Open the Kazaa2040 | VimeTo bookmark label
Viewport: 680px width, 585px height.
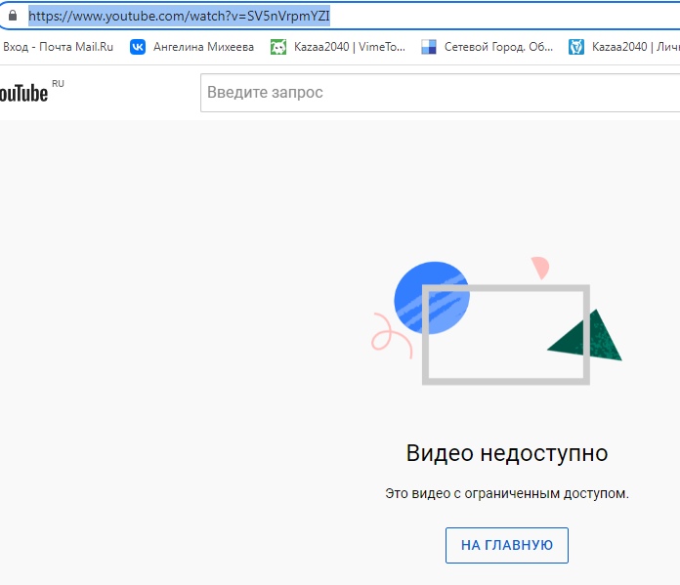click(x=348, y=47)
